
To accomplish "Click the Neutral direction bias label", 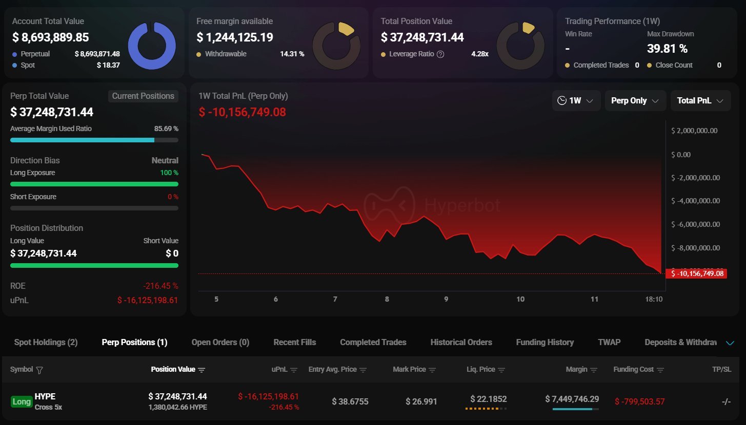I will point(165,160).
